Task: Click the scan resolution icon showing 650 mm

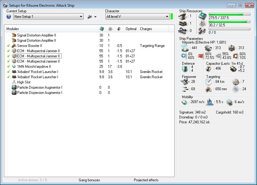Action: tap(208, 89)
